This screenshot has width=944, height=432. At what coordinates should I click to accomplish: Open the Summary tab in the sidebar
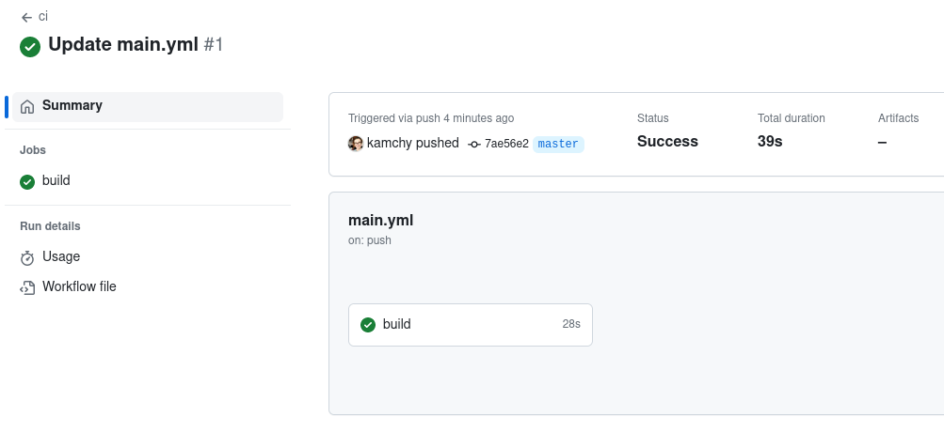point(72,106)
